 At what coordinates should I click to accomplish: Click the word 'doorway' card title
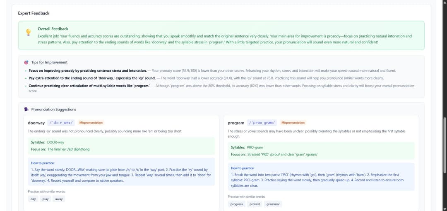point(36,123)
